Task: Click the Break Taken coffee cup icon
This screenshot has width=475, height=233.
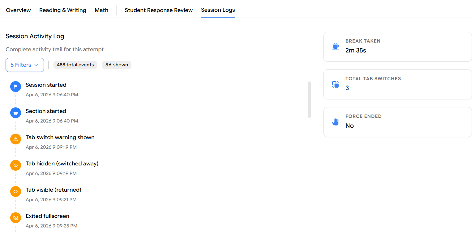Action: (335, 46)
